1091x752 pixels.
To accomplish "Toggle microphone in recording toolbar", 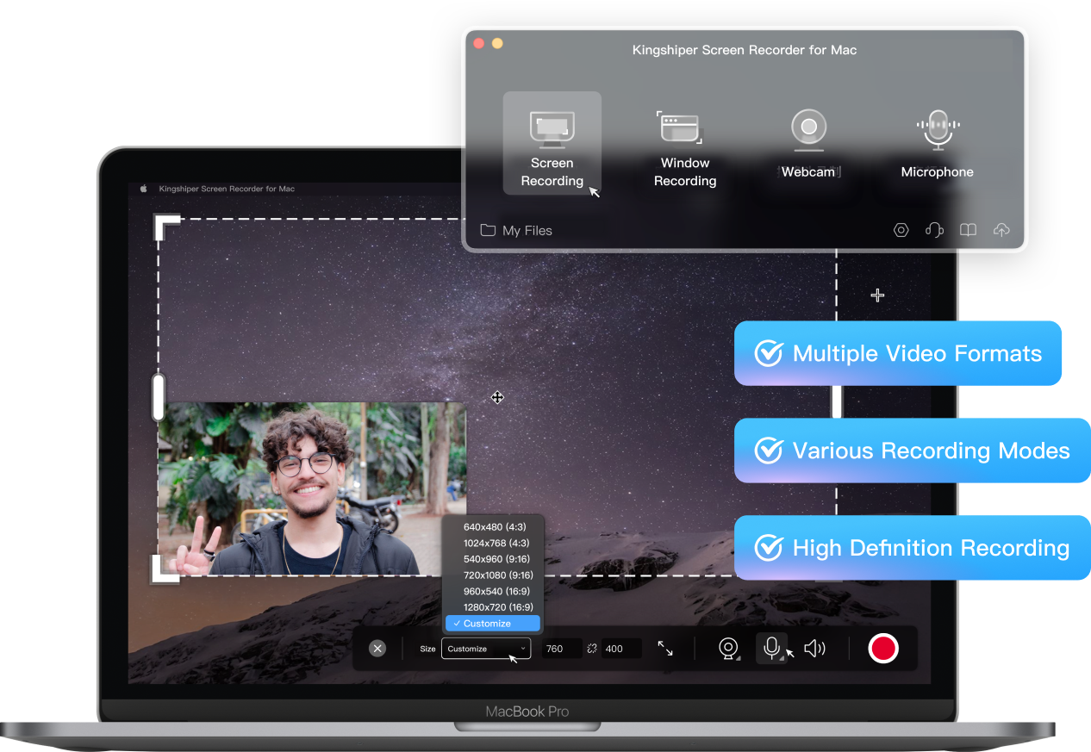I will (x=771, y=648).
